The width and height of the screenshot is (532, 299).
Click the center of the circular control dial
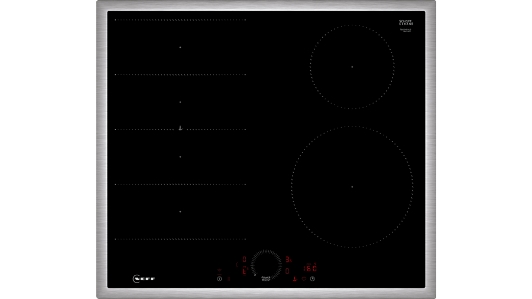tap(266, 264)
